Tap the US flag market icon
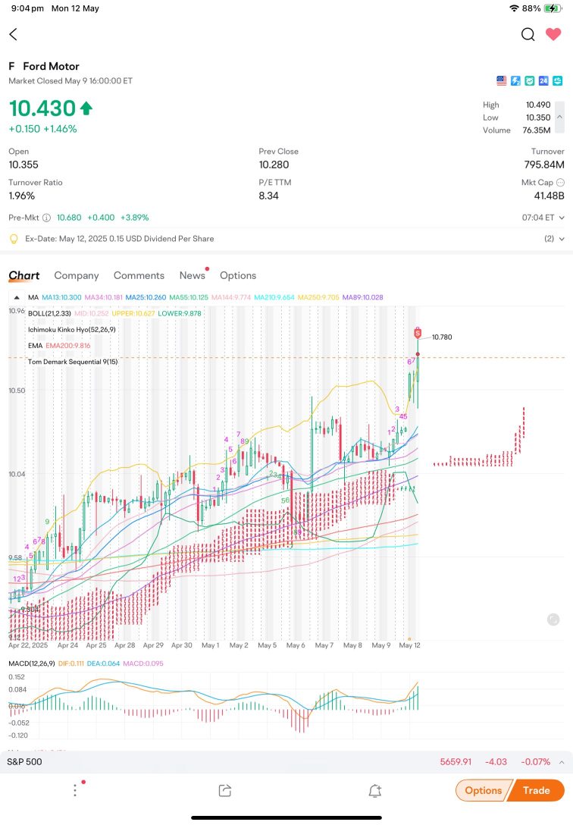 [502, 80]
